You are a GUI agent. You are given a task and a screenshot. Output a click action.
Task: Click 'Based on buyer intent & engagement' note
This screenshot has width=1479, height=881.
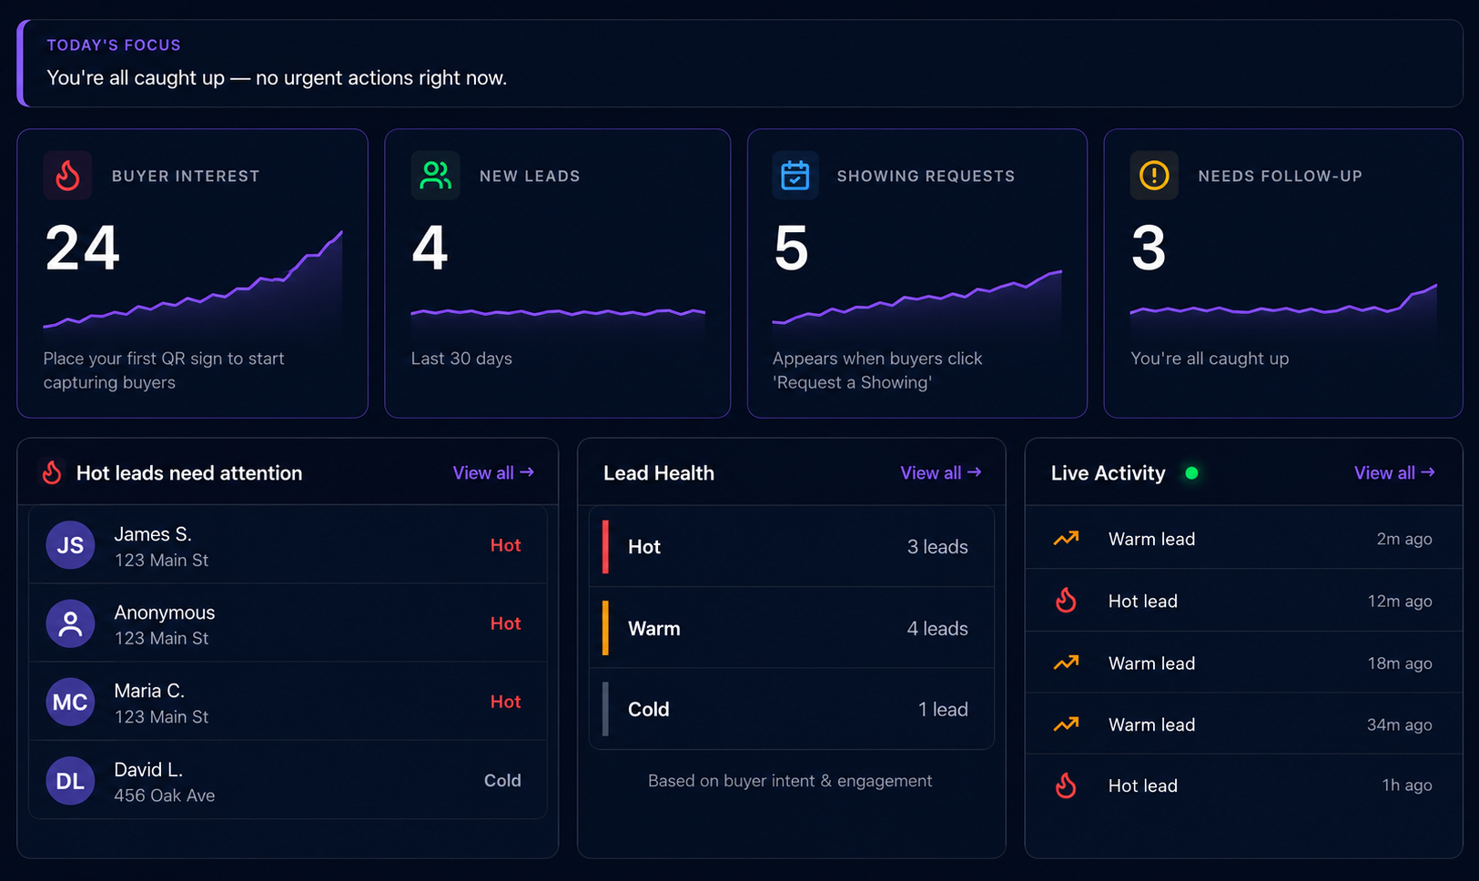[x=790, y=781]
